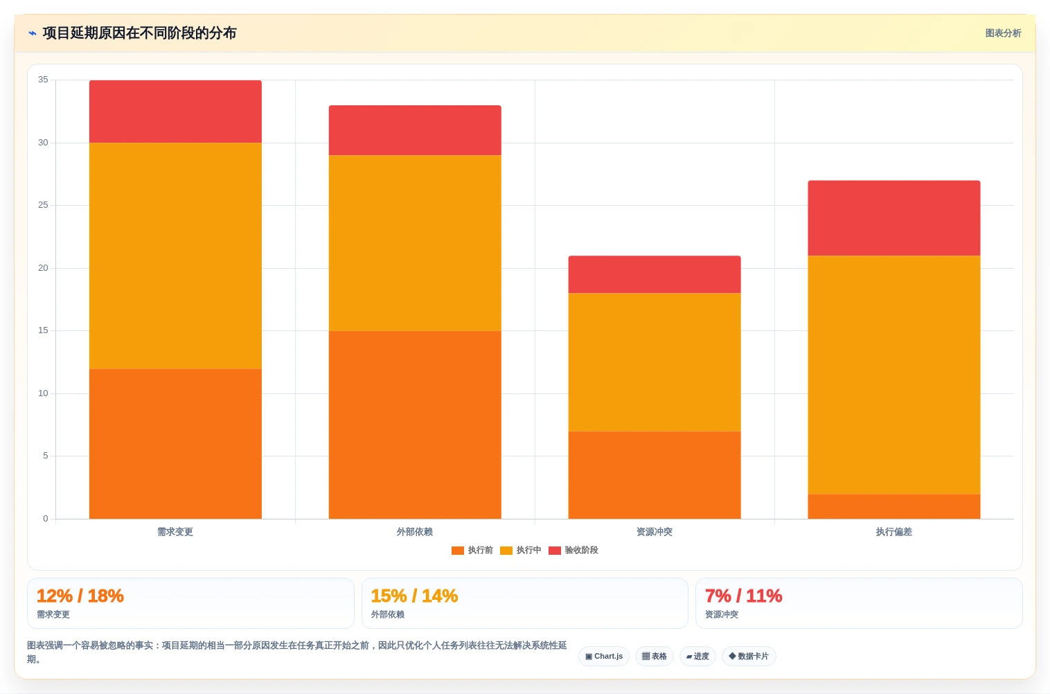Screen dimensions: 1050x694
Task: Click the 验收阶段 red legend swatch
Action: tap(554, 551)
